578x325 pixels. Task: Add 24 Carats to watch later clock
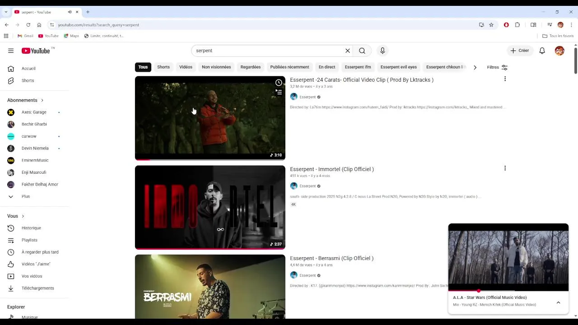pyautogui.click(x=279, y=83)
